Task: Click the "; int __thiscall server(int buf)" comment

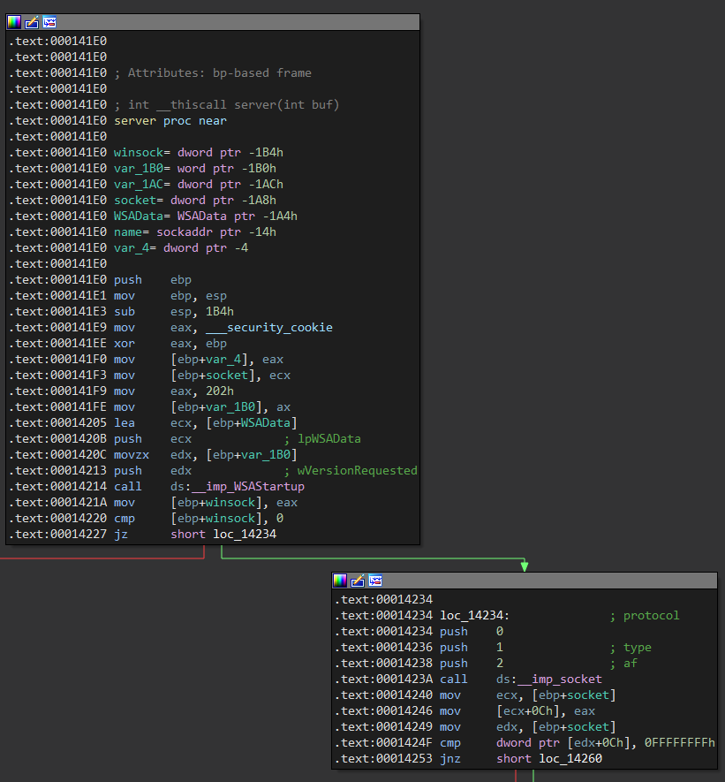Action: (x=227, y=105)
